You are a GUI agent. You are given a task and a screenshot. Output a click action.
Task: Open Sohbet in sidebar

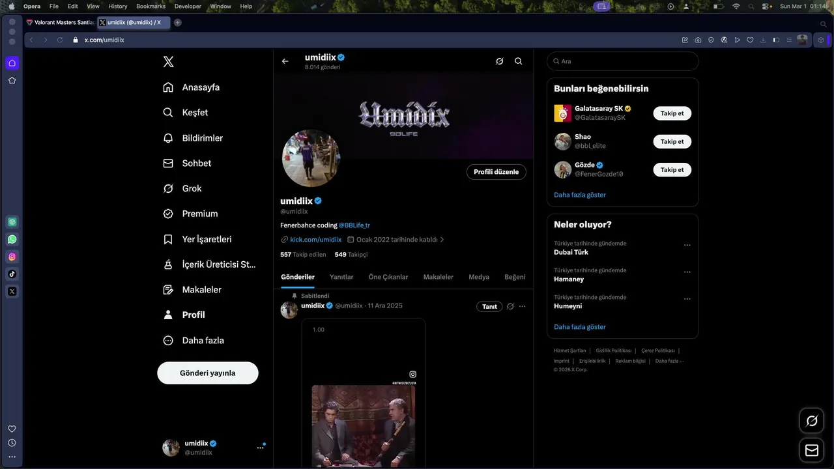[187, 163]
